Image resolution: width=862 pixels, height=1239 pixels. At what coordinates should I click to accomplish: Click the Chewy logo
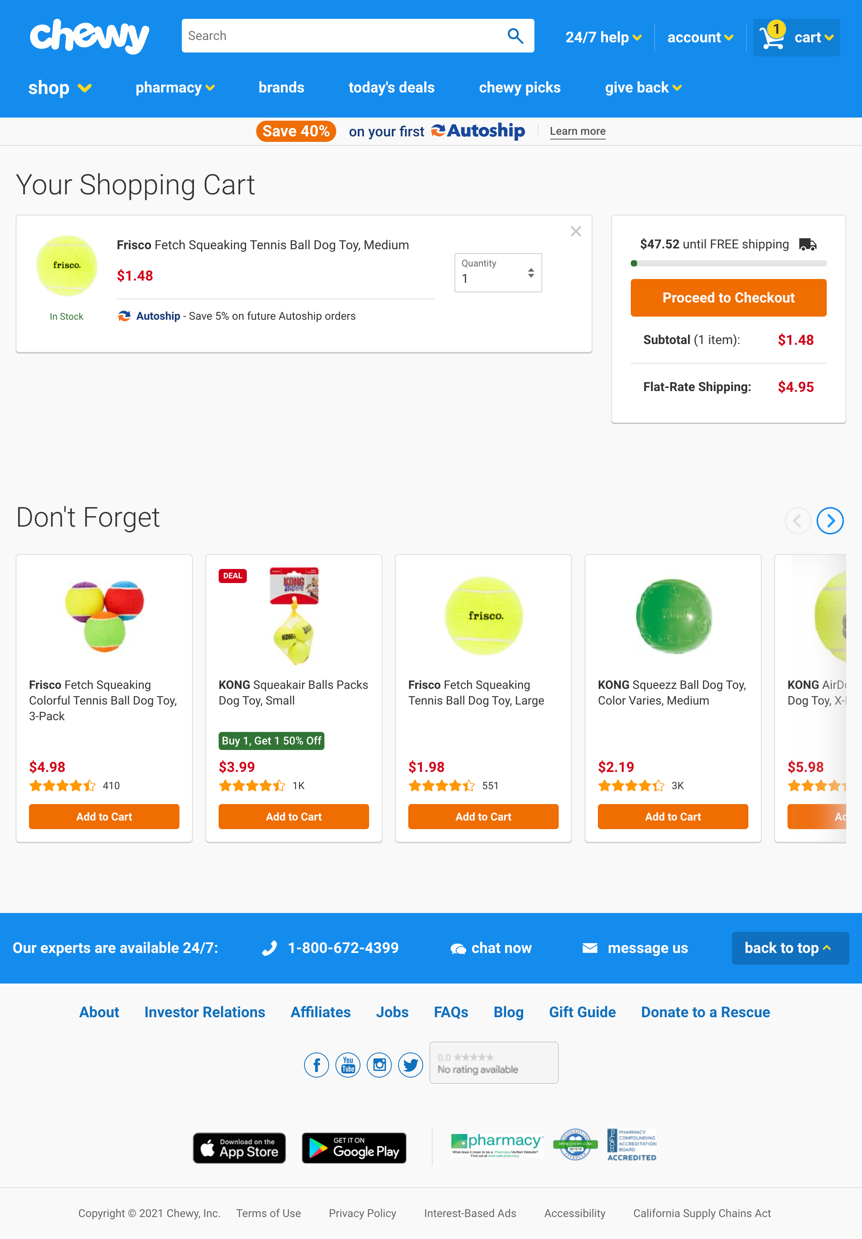[x=89, y=36]
